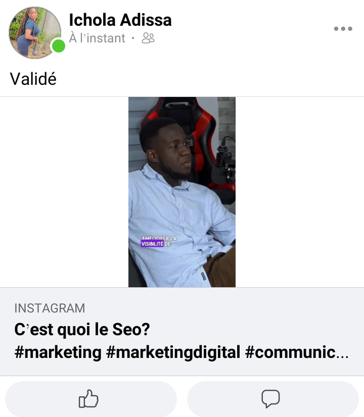
Task: Click the "Validé" post caption
Action: tap(33, 79)
